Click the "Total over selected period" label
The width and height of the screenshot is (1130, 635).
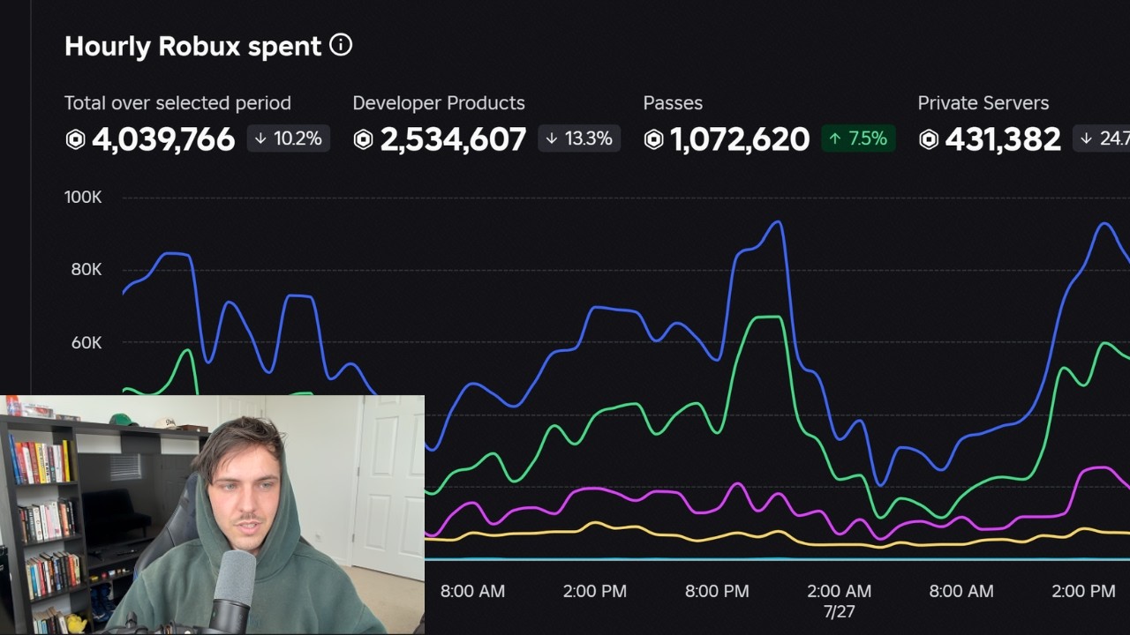[x=177, y=103]
